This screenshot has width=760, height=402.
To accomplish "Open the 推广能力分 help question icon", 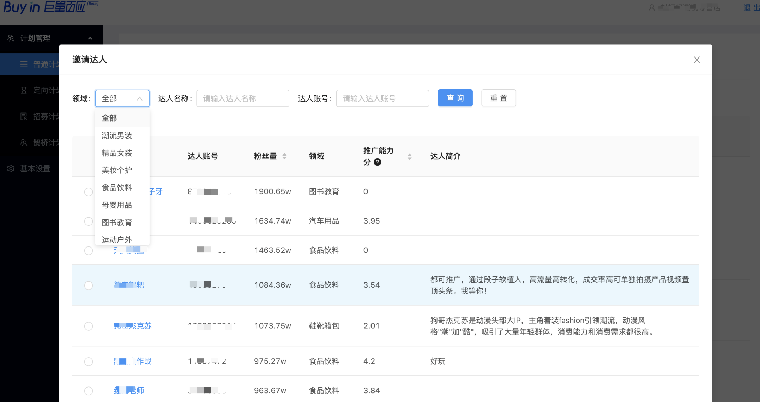I will [377, 162].
